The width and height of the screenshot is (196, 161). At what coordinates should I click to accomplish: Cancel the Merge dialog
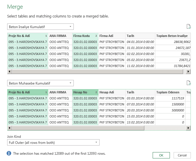pos(182,155)
